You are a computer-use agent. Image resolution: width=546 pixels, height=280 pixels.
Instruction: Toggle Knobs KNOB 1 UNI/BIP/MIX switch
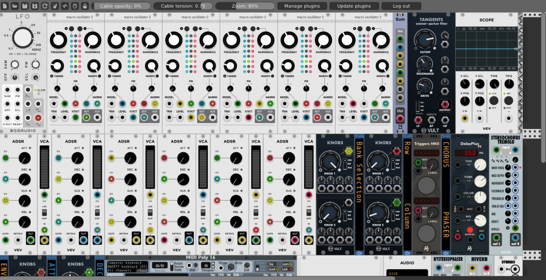click(344, 164)
